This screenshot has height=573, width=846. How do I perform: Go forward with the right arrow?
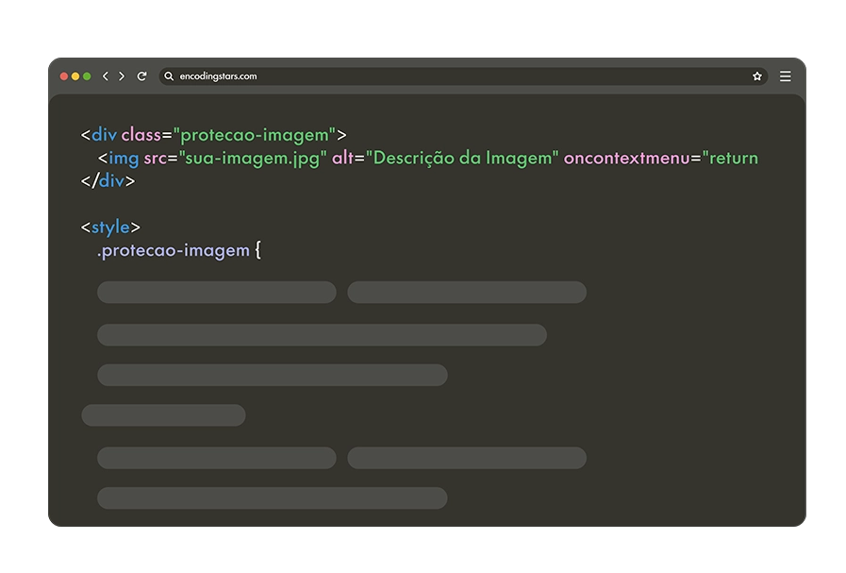122,76
